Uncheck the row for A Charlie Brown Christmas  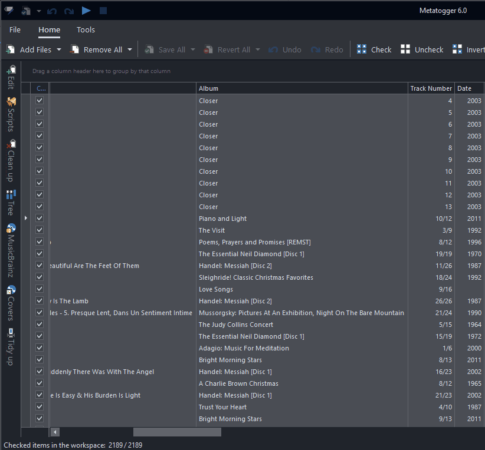[x=39, y=383]
